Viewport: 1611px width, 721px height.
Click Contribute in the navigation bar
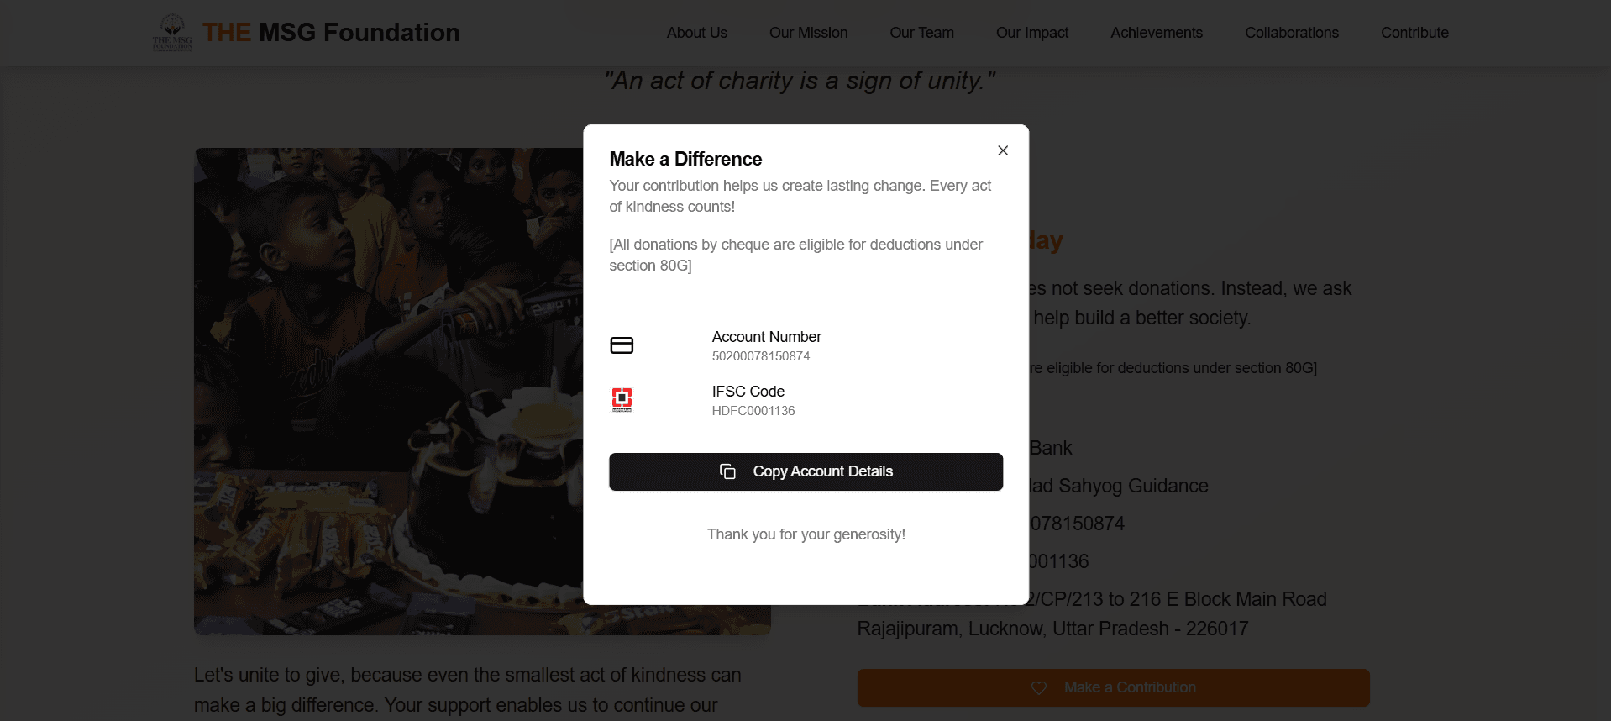[x=1414, y=33]
